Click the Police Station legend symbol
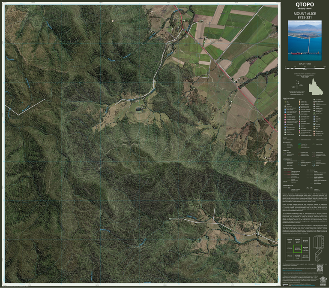 click(285, 109)
